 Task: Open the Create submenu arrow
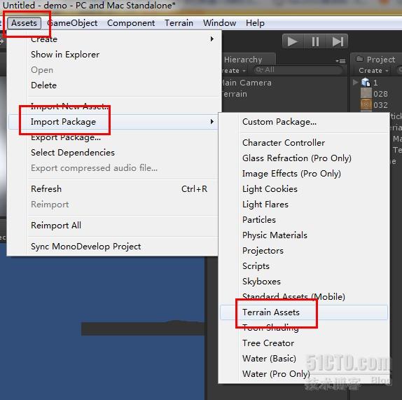212,39
